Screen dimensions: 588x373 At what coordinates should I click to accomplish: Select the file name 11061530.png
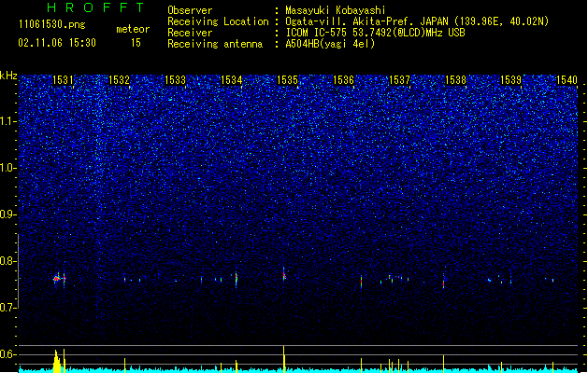(x=52, y=24)
